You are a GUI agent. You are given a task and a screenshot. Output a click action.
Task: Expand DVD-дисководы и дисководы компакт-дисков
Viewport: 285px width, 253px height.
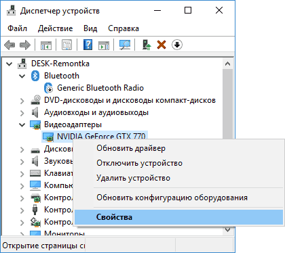click(x=22, y=101)
